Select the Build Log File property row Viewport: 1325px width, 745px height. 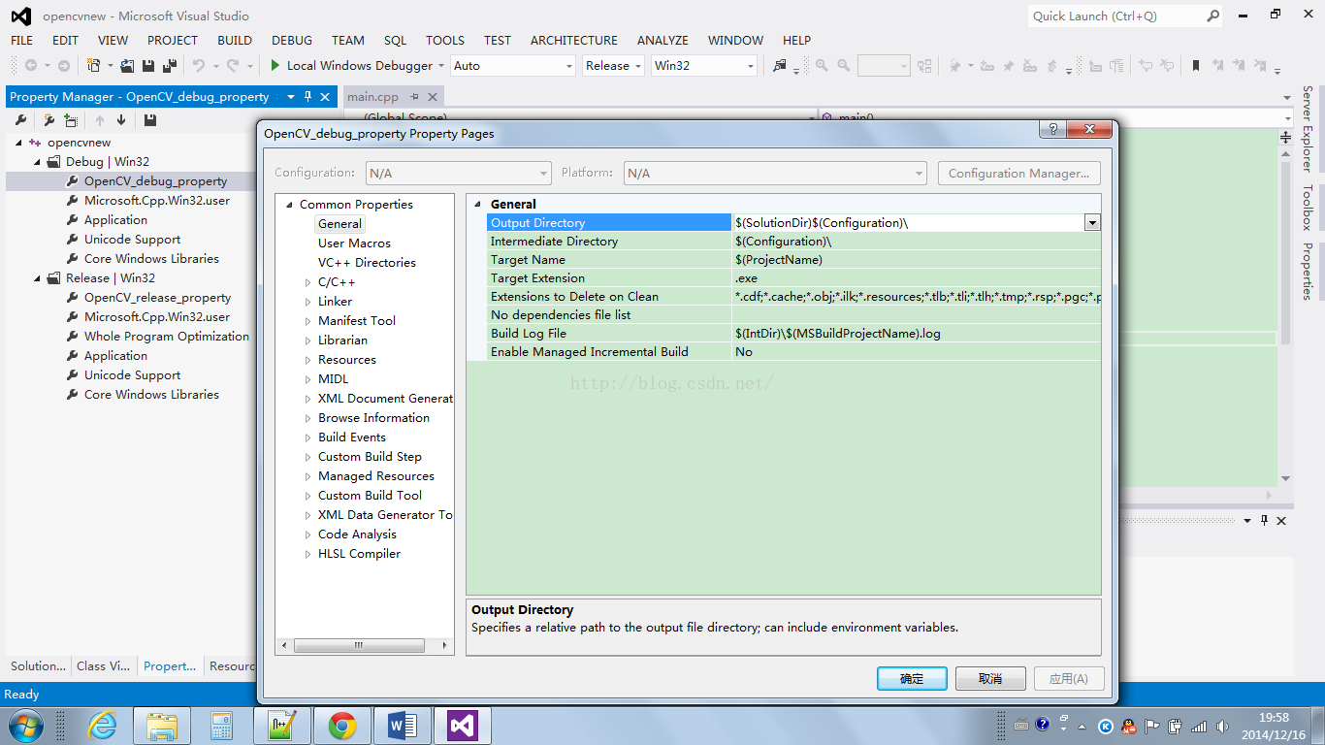click(x=793, y=334)
